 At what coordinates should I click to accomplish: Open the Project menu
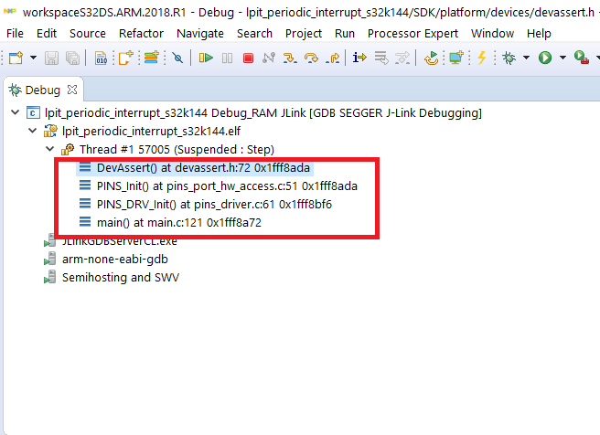[x=304, y=34]
